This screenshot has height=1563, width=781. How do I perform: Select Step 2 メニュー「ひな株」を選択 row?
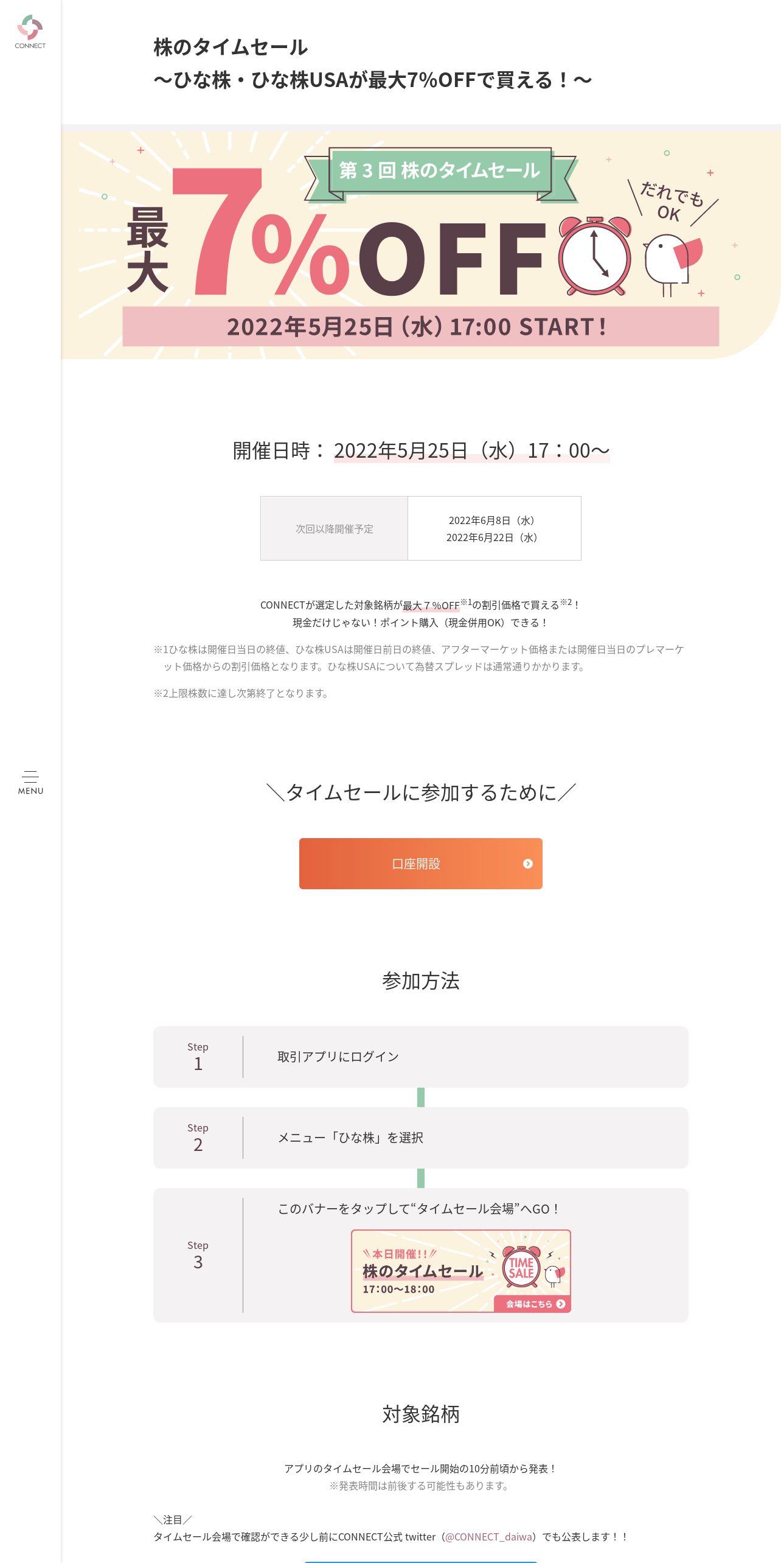pos(420,1138)
